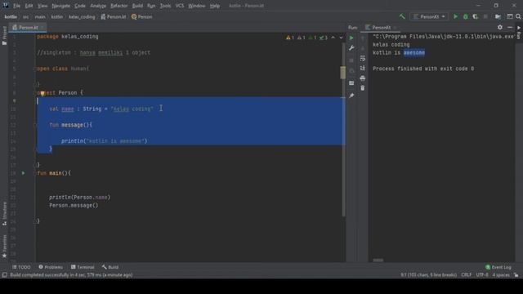The height and width of the screenshot is (294, 523).
Task: Hide the Run tool window with minus icon
Action: point(510,27)
